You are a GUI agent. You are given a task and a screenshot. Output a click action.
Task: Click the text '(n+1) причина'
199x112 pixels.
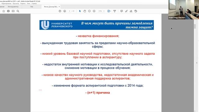click(99, 93)
